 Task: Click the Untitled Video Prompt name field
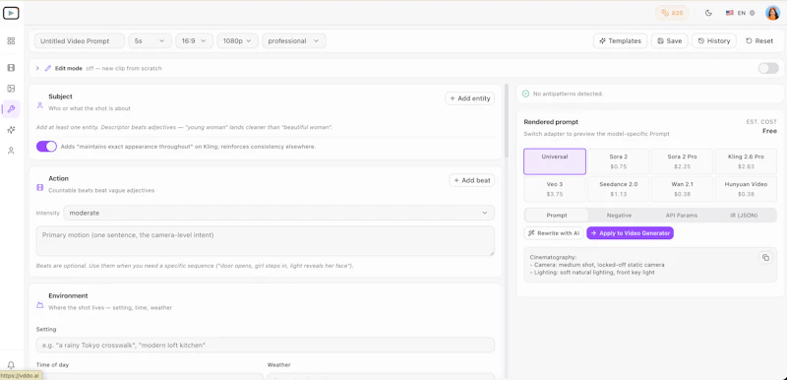point(80,41)
